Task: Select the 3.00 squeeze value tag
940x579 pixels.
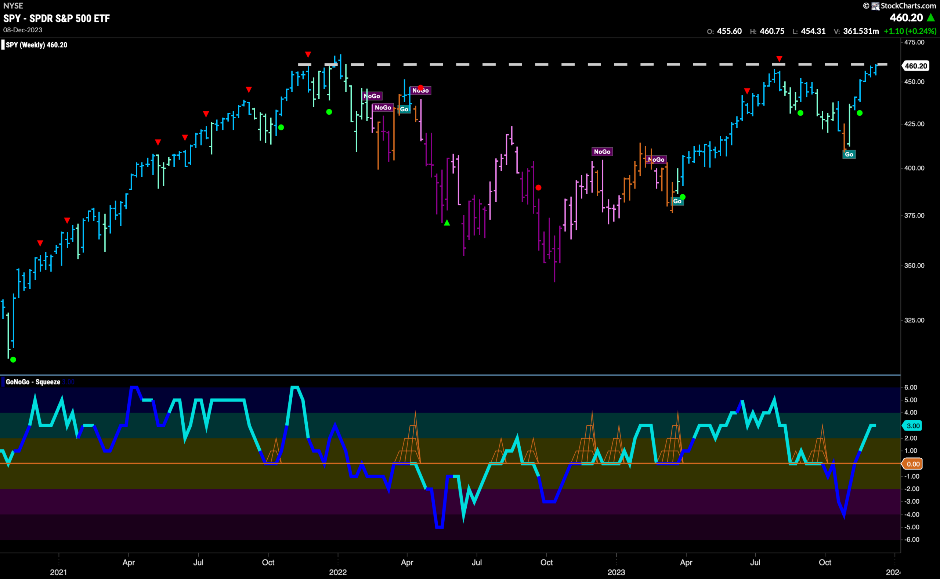Action: (912, 425)
